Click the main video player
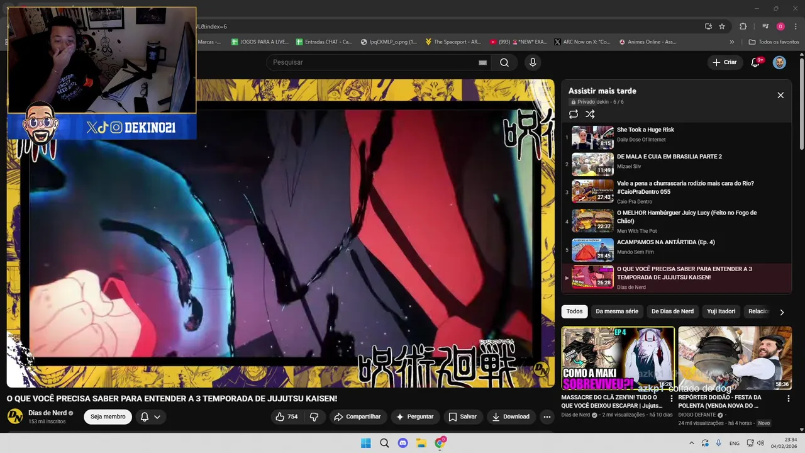Viewport: 805px width, 453px height. click(280, 233)
